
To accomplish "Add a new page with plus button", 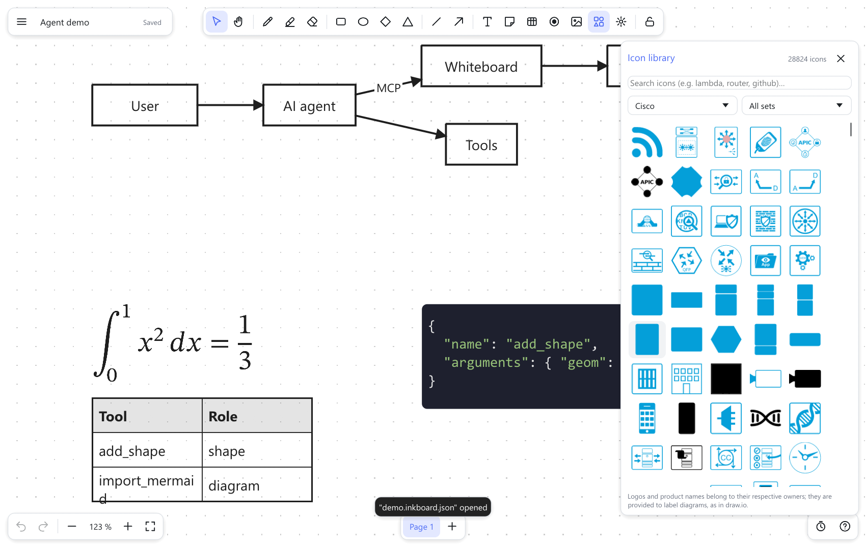I will tap(452, 527).
